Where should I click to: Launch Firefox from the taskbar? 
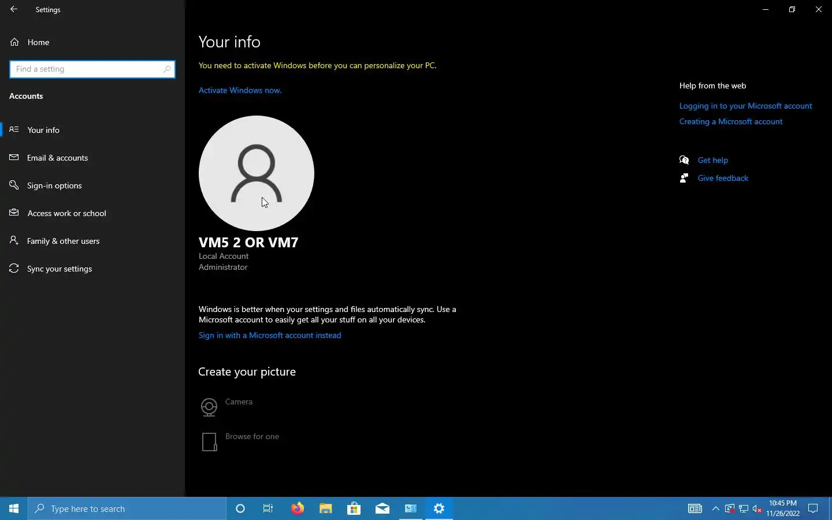click(297, 508)
